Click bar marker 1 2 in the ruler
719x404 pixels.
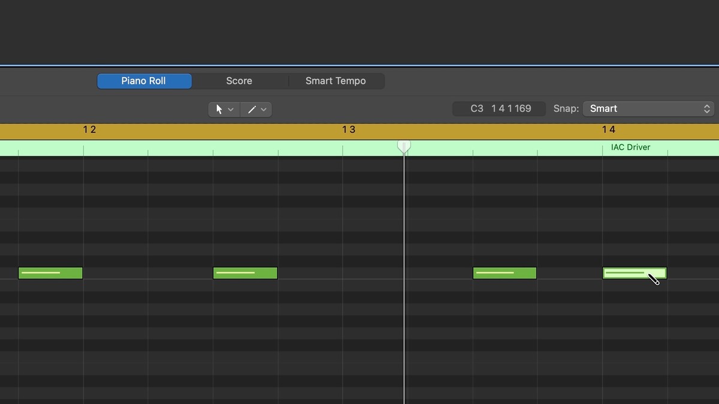coord(89,130)
